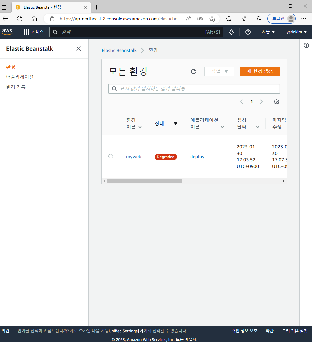This screenshot has height=342, width=312.
Task: Open the deploy application link
Action: click(x=197, y=157)
